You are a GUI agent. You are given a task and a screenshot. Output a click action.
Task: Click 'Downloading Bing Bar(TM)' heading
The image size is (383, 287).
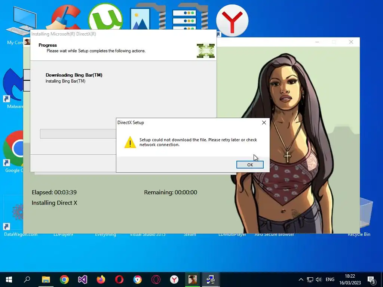pyautogui.click(x=74, y=75)
